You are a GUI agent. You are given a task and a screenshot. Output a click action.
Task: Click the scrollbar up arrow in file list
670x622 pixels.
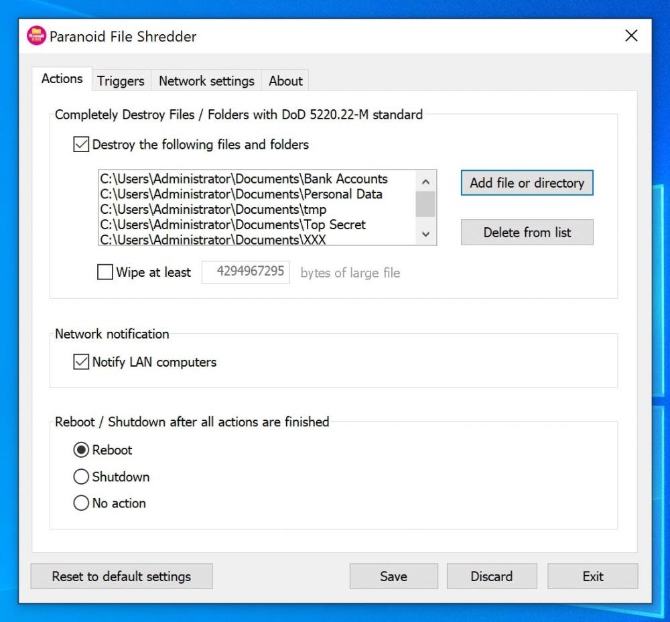tap(425, 181)
